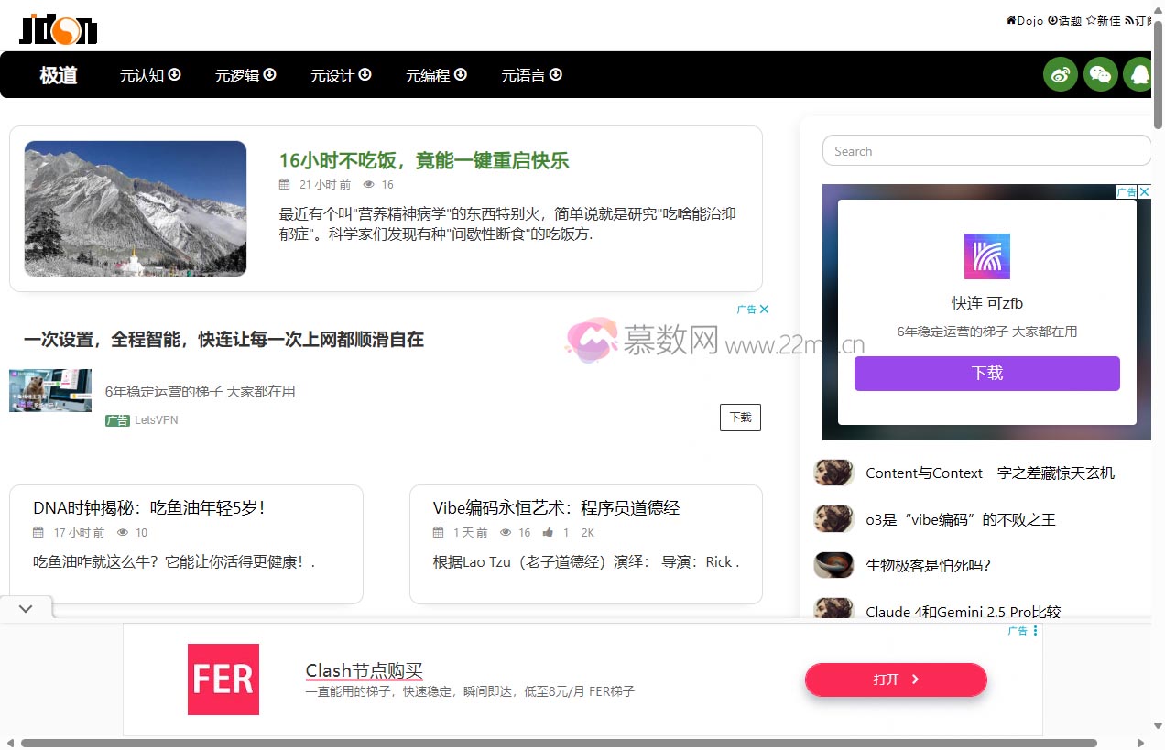Click the Search input field
This screenshot has height=750, width=1165.
(985, 151)
